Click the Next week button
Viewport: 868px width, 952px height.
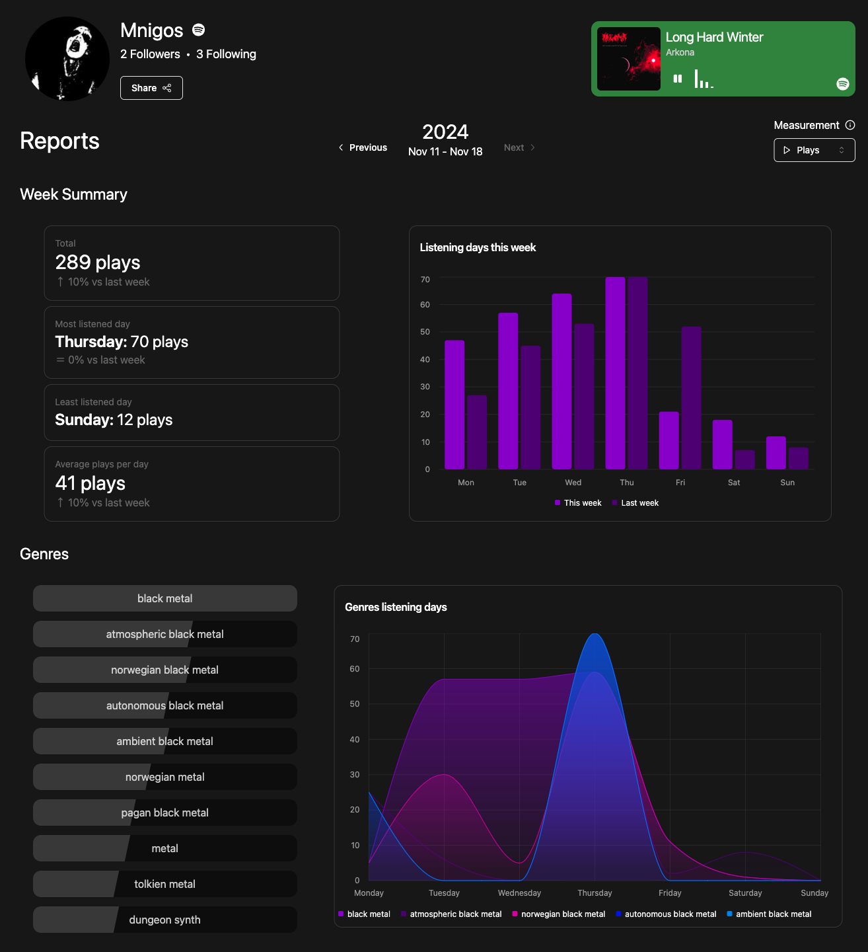point(519,147)
